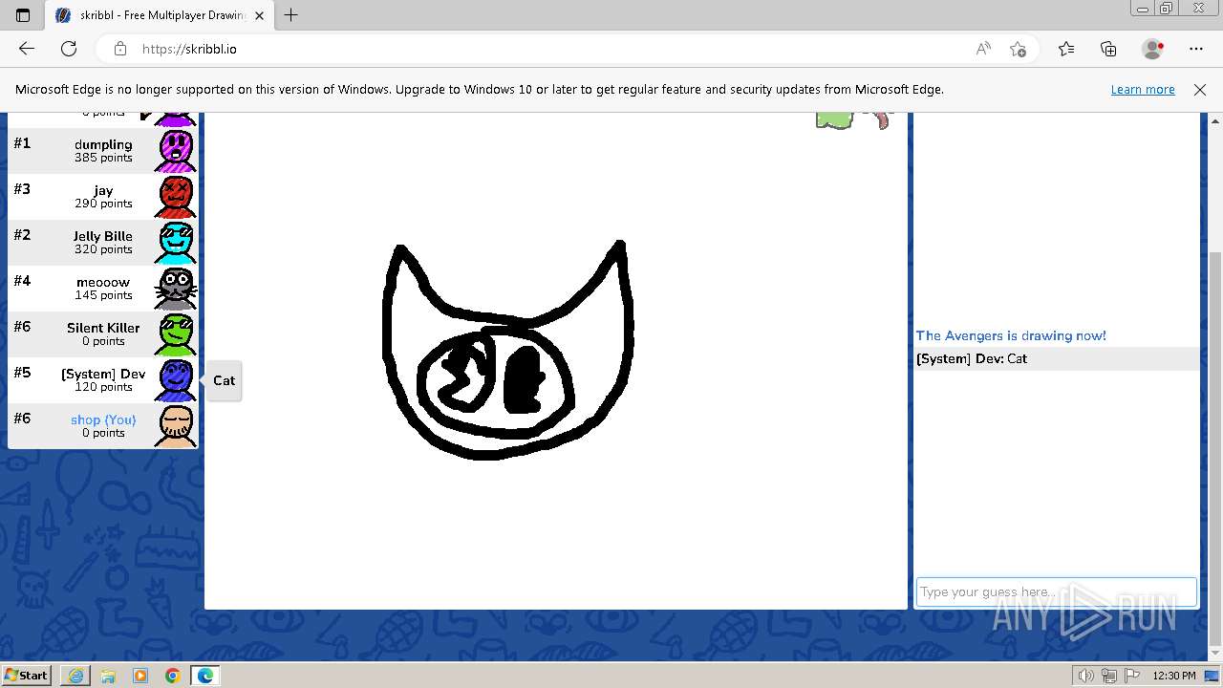This screenshot has height=688, width=1223.
Task: Open the tab actions menu
Action: click(x=23, y=15)
